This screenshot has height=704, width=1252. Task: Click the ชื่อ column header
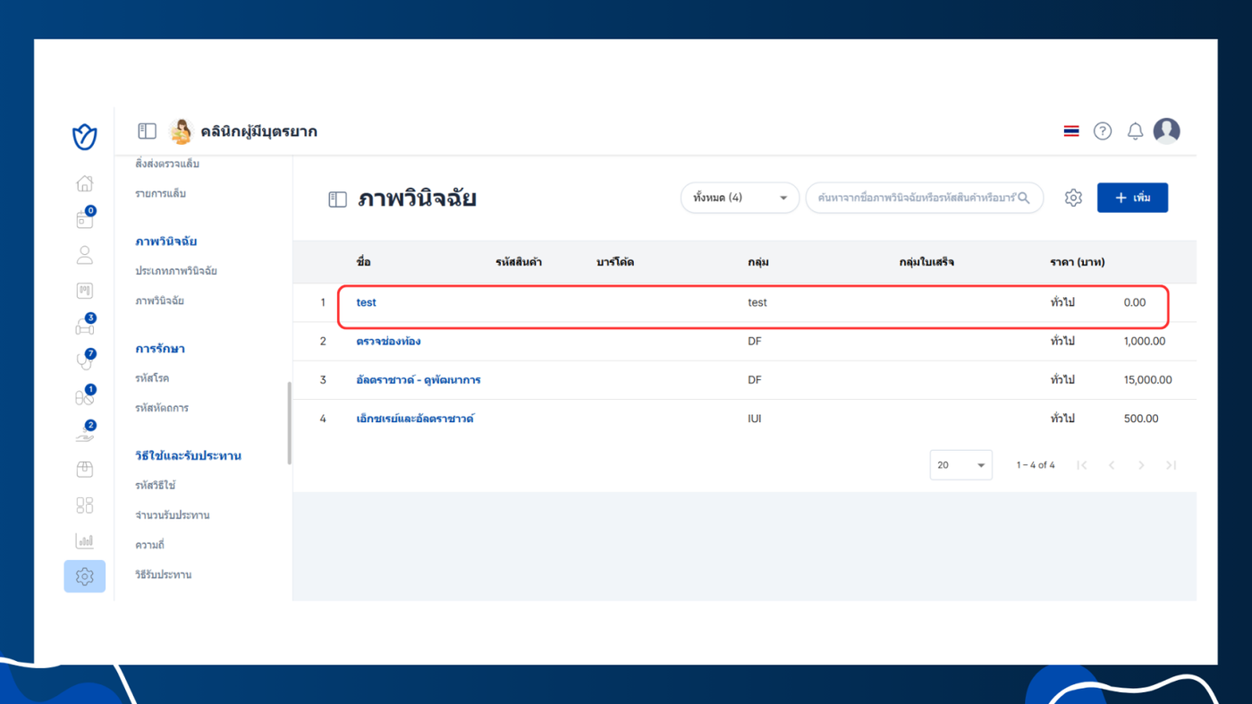363,262
